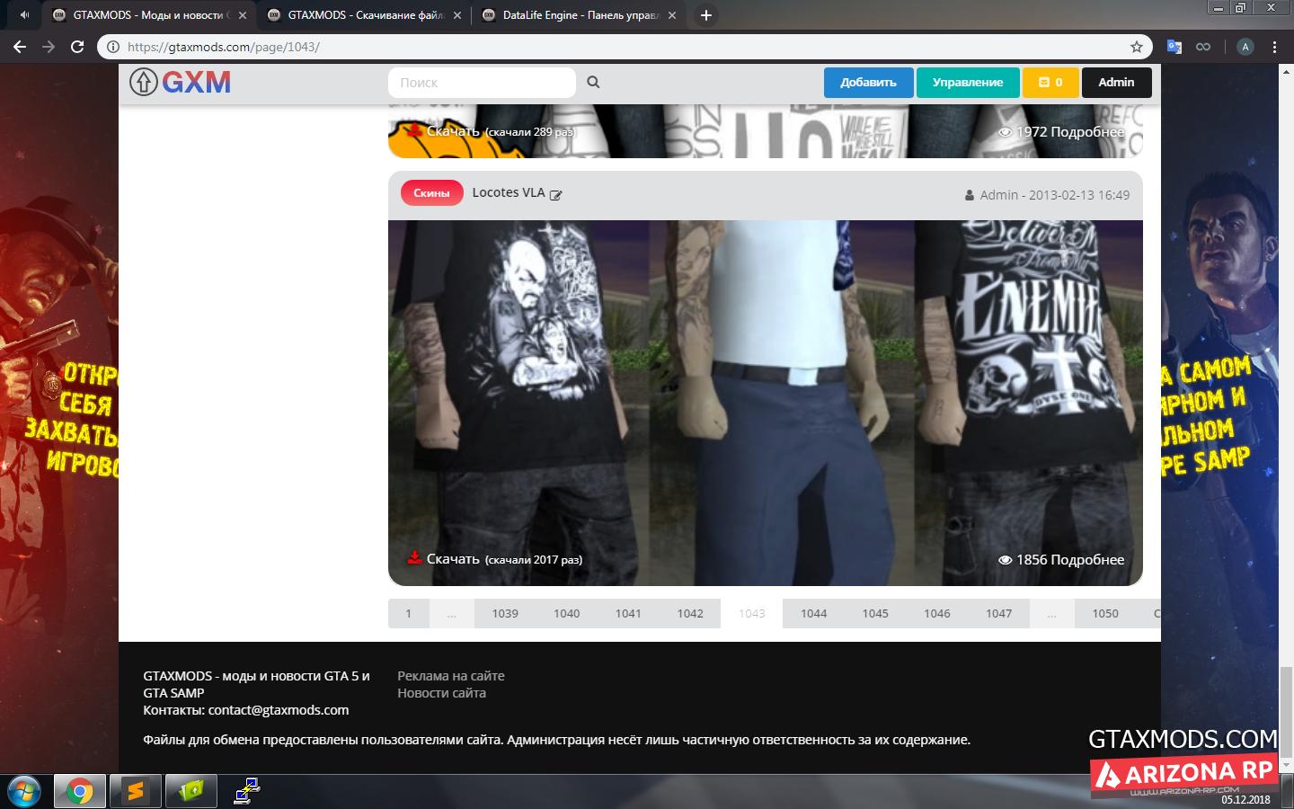
Task: Click the Поиск search field
Action: [x=482, y=82]
